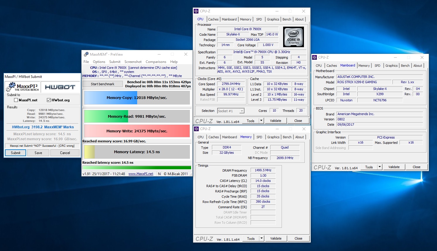Image resolution: width=437 pixels, height=251 pixels.
Task: Click Validate in CPU-Z Mainboard window
Action: click(394, 167)
